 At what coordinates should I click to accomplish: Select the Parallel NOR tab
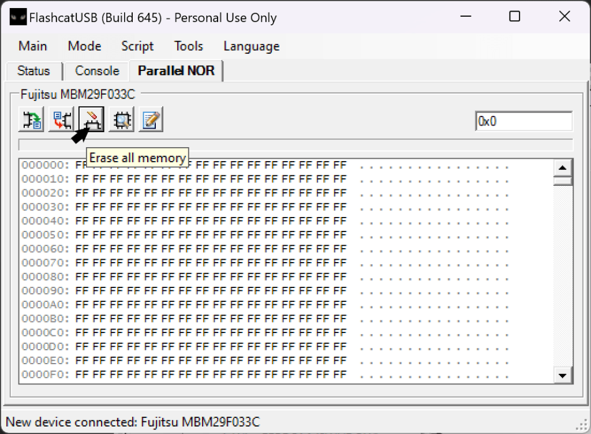(x=176, y=71)
